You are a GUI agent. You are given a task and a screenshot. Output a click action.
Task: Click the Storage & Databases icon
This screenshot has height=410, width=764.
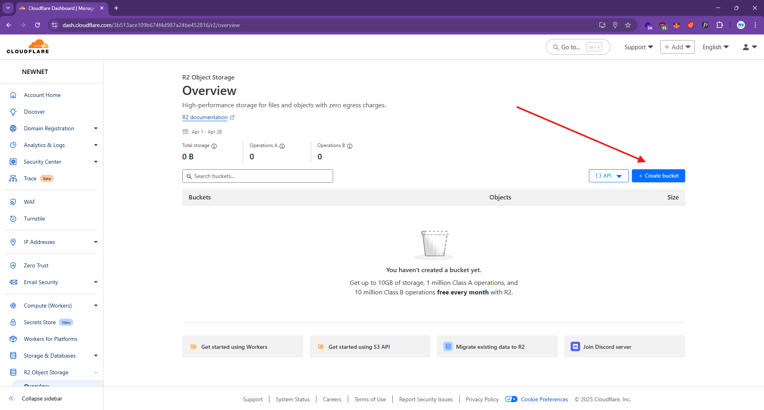tap(13, 356)
